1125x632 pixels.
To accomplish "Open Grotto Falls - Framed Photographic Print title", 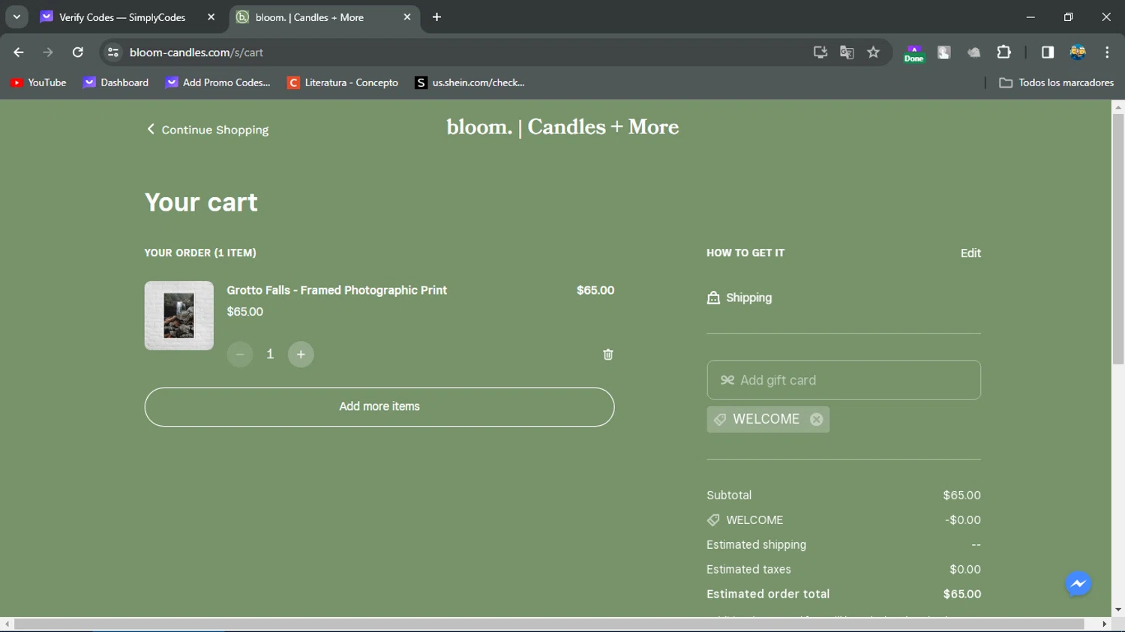I will tap(337, 290).
